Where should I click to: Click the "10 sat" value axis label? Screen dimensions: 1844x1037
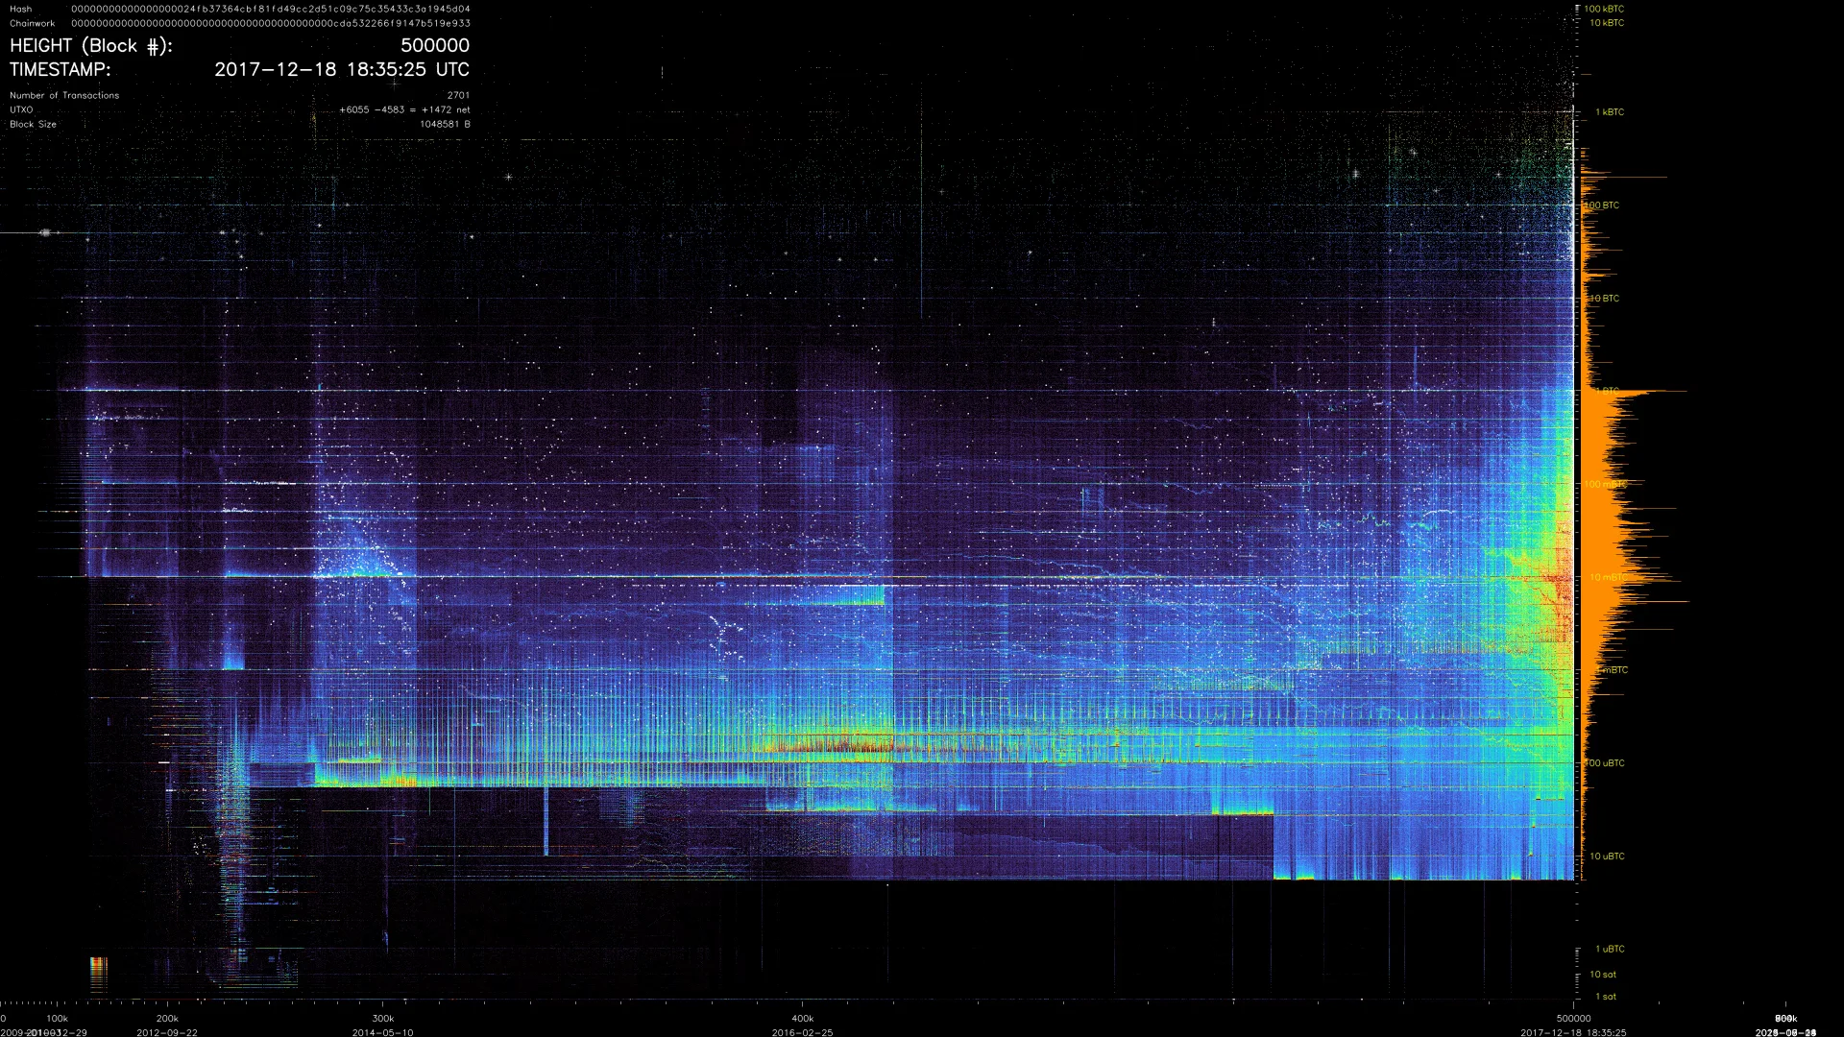click(1603, 974)
